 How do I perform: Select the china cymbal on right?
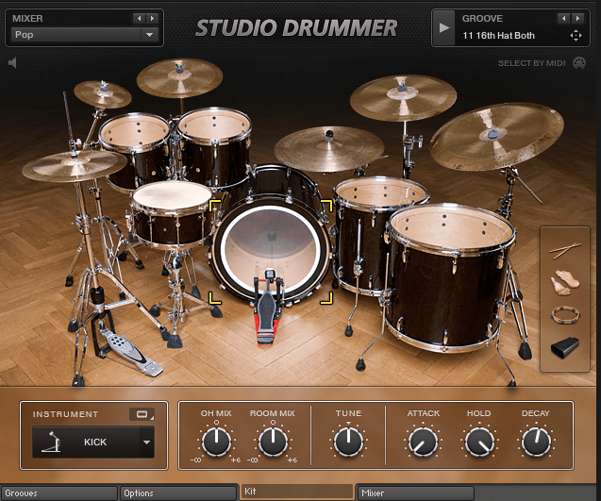[496, 137]
